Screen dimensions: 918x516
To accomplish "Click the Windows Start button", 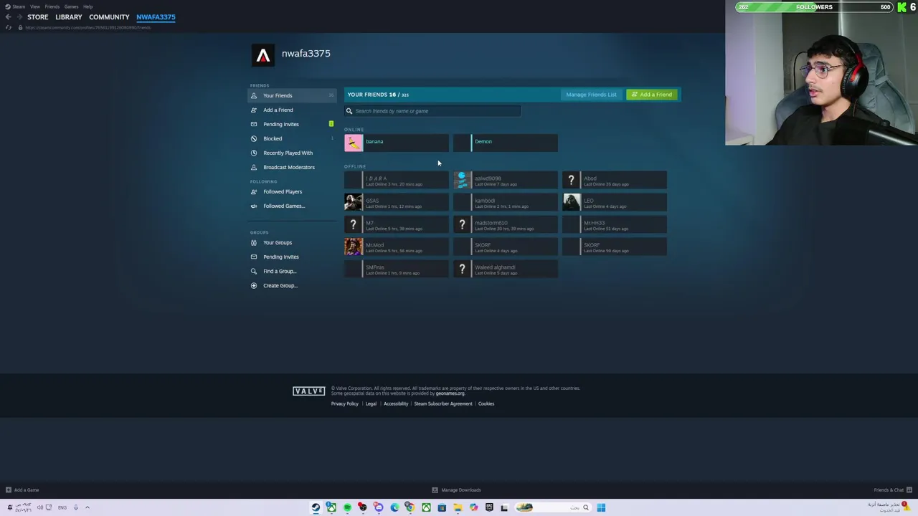I will (601, 507).
